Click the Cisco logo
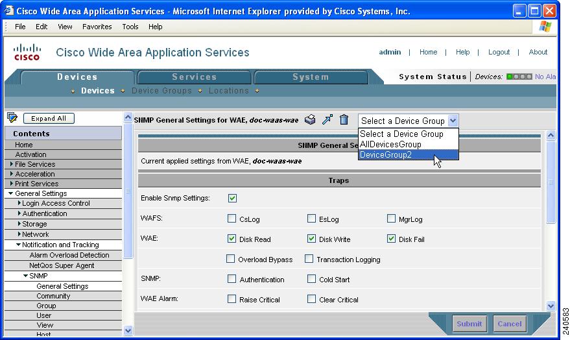The image size is (570, 340). [x=27, y=53]
